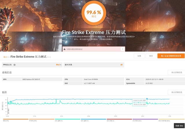Click the CPU label cell in system info
The height and width of the screenshot is (132, 185).
click(73, 79)
